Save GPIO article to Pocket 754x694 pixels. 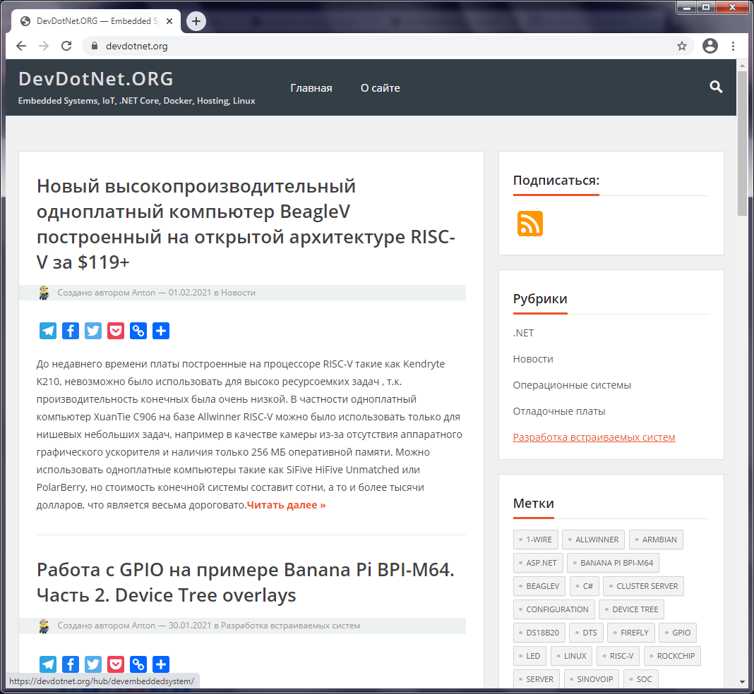click(x=116, y=664)
